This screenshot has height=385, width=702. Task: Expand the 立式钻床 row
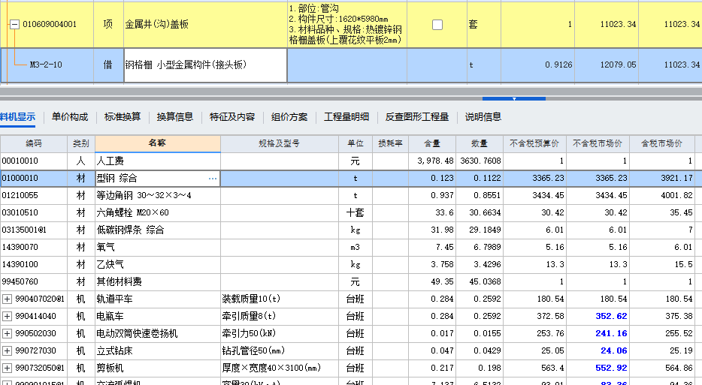tap(8, 351)
